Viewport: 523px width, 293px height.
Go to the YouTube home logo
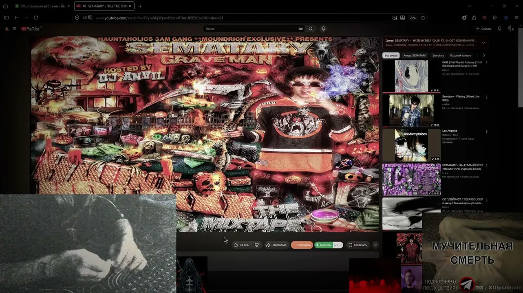pos(31,29)
